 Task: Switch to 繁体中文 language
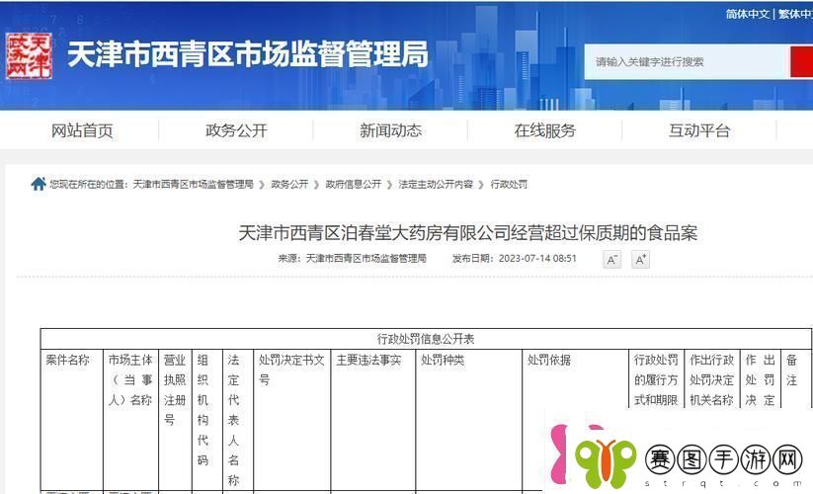pos(795,14)
